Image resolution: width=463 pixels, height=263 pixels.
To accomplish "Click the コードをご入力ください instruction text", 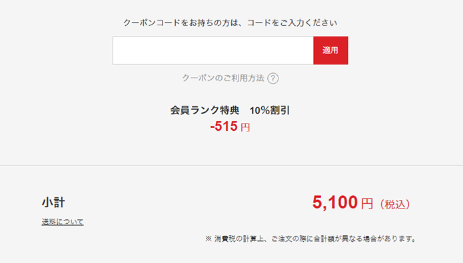I will [292, 23].
